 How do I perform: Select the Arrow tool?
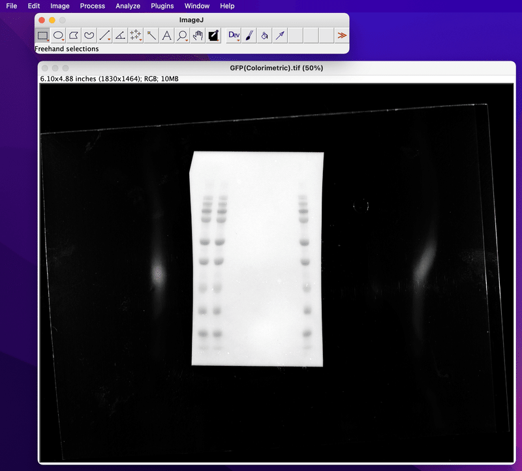pos(280,35)
